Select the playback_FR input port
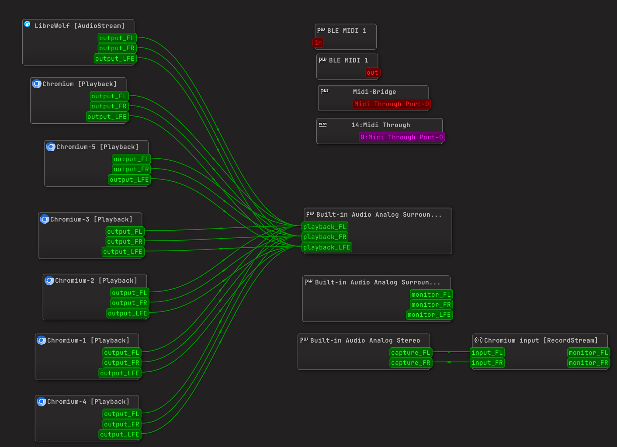This screenshot has width=617, height=447. click(325, 237)
